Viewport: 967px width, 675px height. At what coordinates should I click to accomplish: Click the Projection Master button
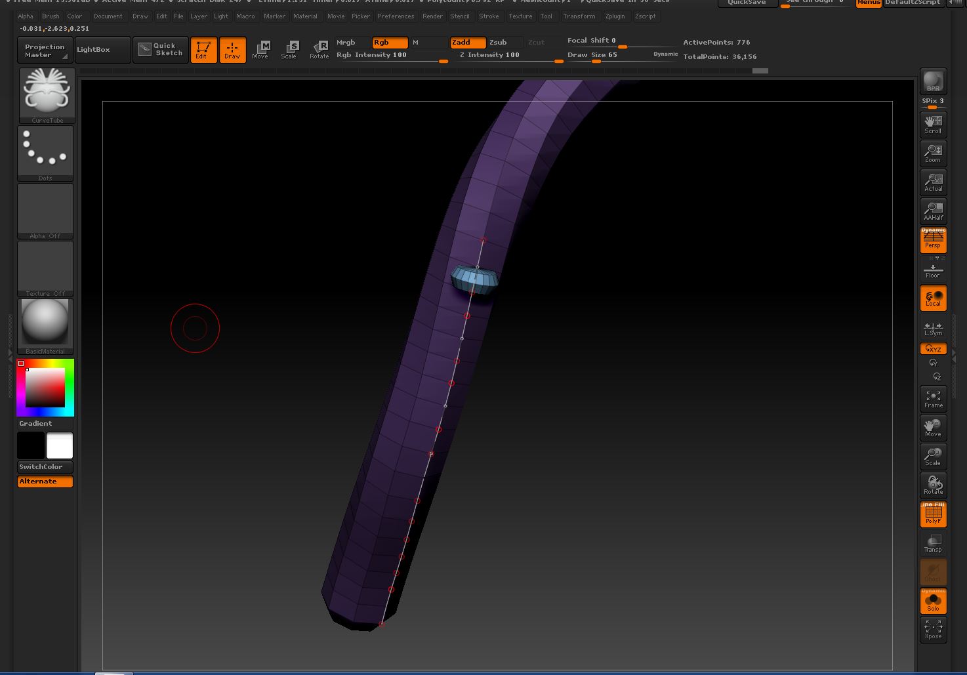(x=45, y=51)
